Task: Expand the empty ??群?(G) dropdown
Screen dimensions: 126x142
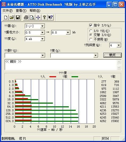Action: pyautogui.click(x=43, y=55)
